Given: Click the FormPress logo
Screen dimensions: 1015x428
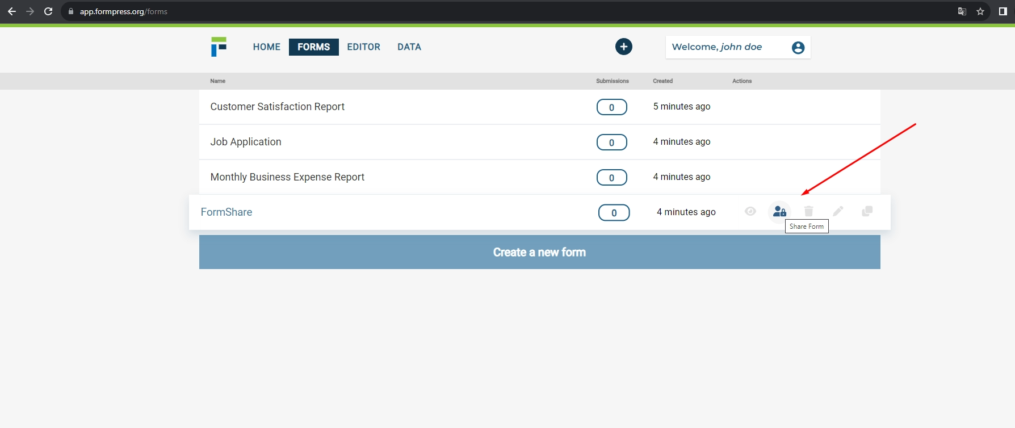Looking at the screenshot, I should [x=219, y=47].
